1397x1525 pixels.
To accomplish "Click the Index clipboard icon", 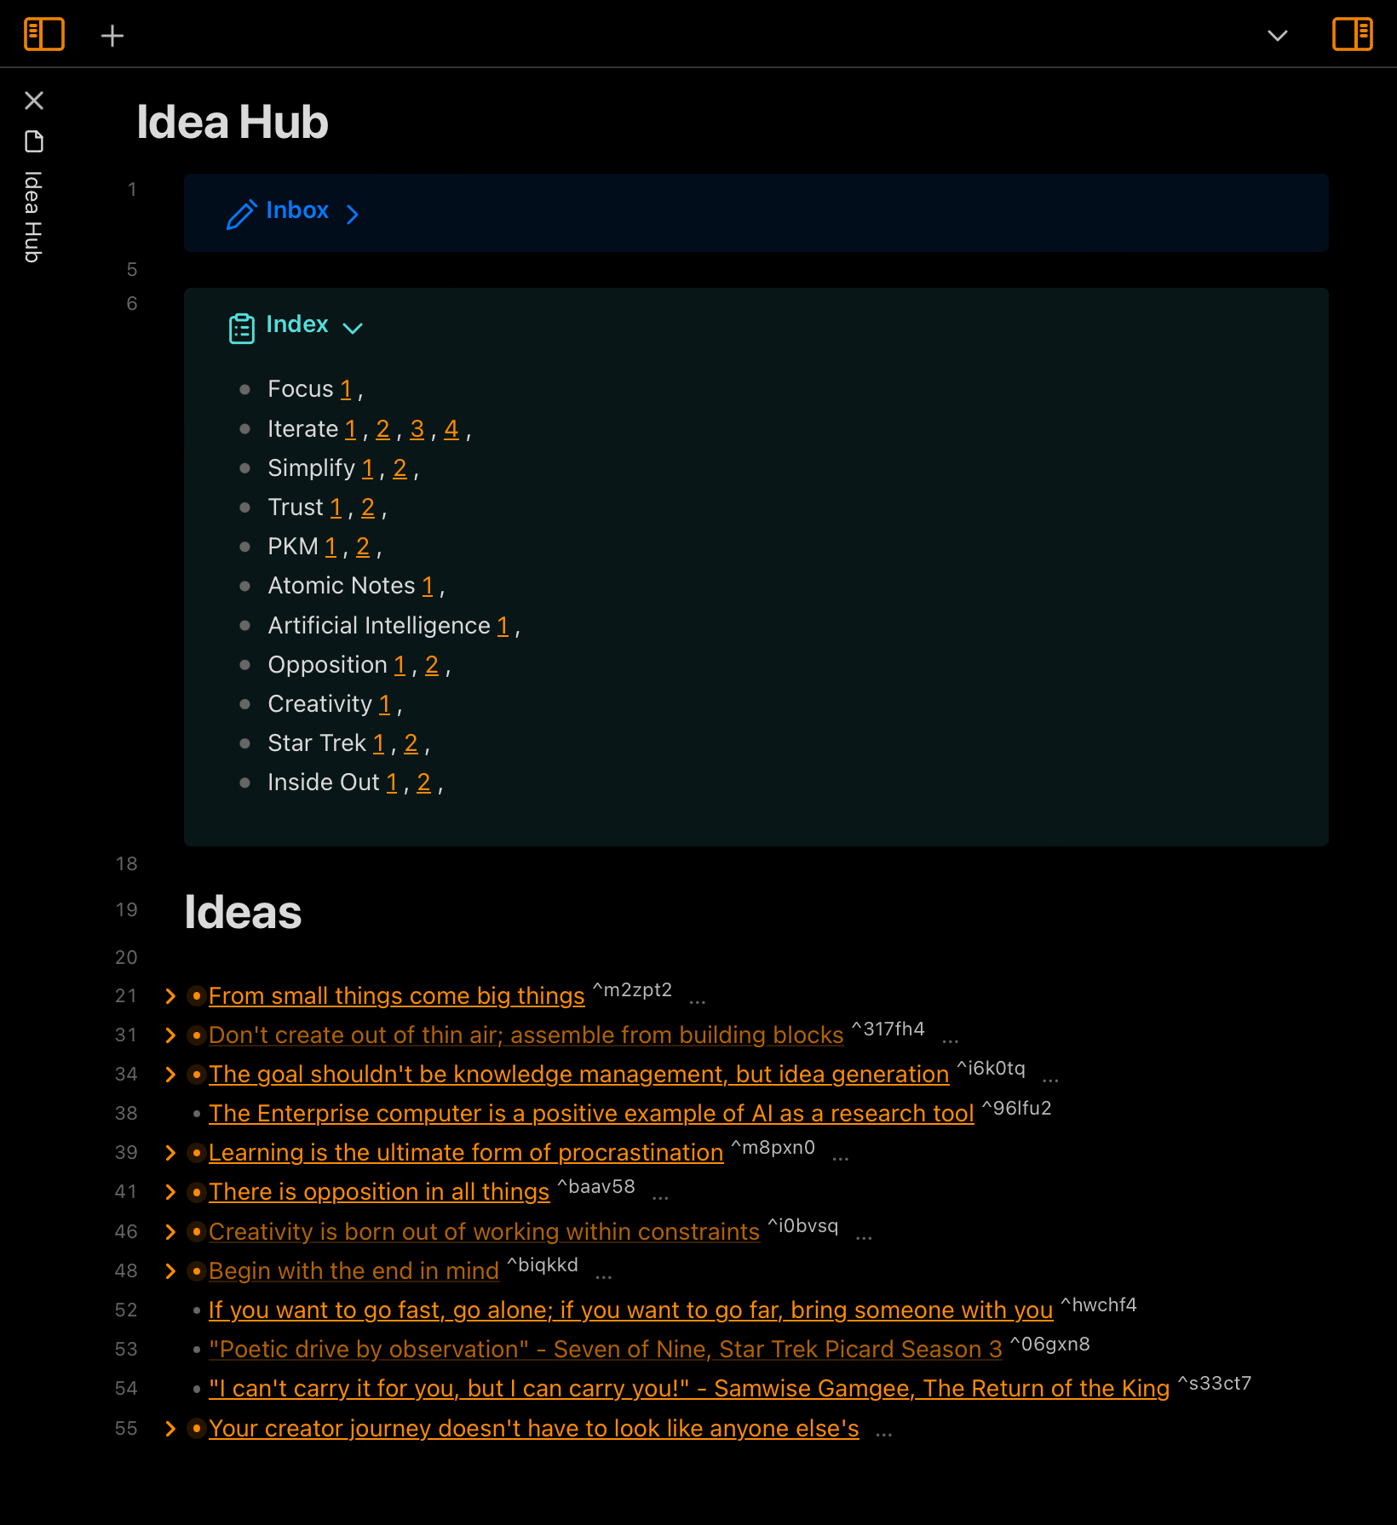I will point(242,328).
